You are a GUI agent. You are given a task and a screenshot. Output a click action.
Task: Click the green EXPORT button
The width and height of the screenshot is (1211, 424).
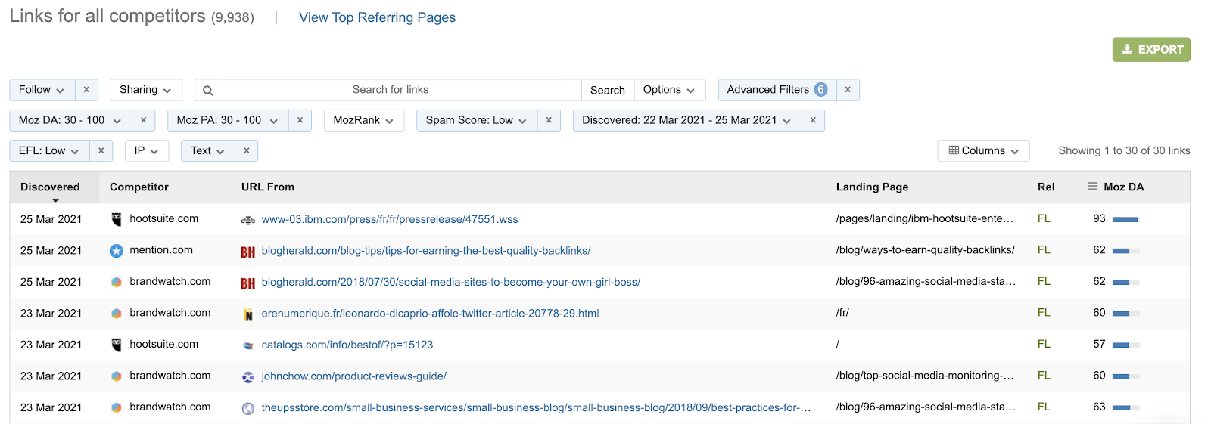tap(1151, 50)
